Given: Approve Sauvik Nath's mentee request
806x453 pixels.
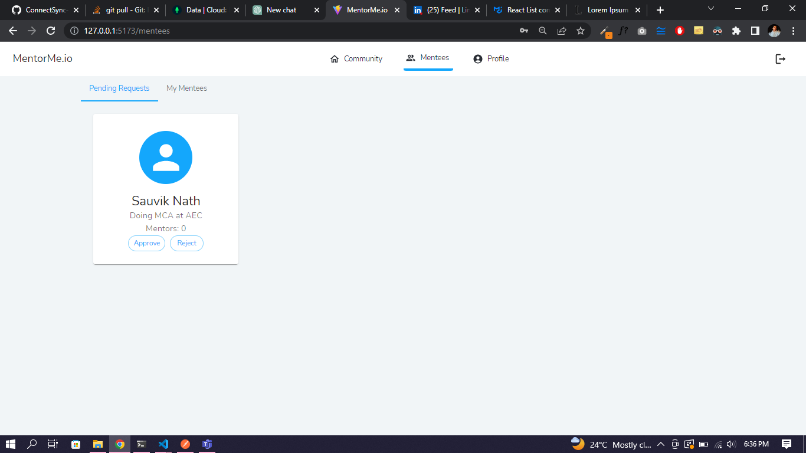Looking at the screenshot, I should click(x=146, y=243).
